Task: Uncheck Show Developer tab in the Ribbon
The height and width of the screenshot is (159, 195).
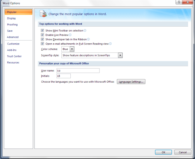Action: tap(42, 39)
